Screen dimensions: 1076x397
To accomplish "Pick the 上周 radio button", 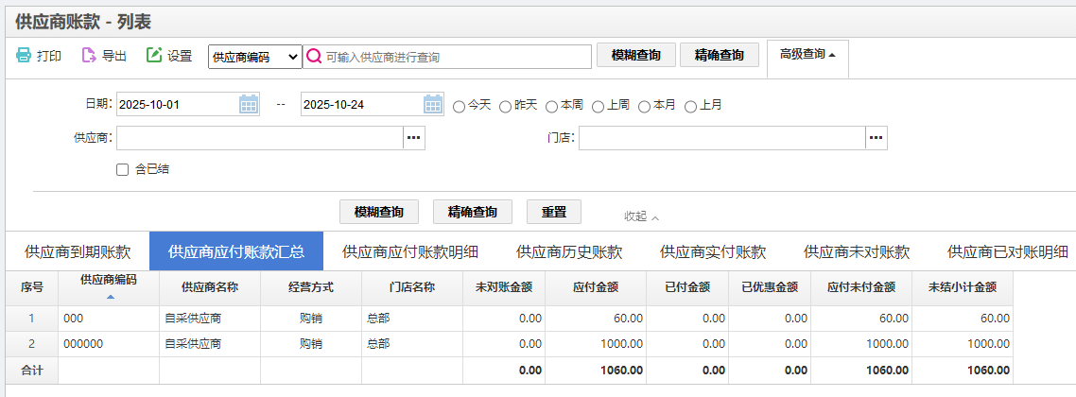I will click(599, 106).
